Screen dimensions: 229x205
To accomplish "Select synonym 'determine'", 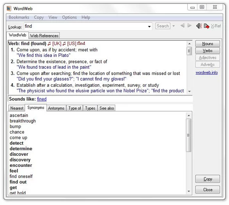I will click(21, 149).
